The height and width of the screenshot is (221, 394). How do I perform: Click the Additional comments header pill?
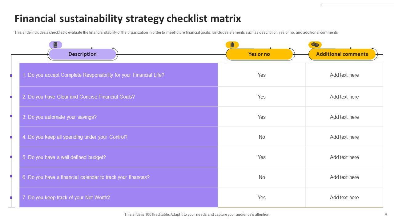(x=342, y=54)
